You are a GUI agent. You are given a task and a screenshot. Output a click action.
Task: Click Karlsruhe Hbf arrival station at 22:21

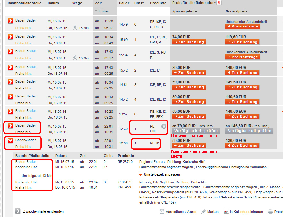(26, 167)
